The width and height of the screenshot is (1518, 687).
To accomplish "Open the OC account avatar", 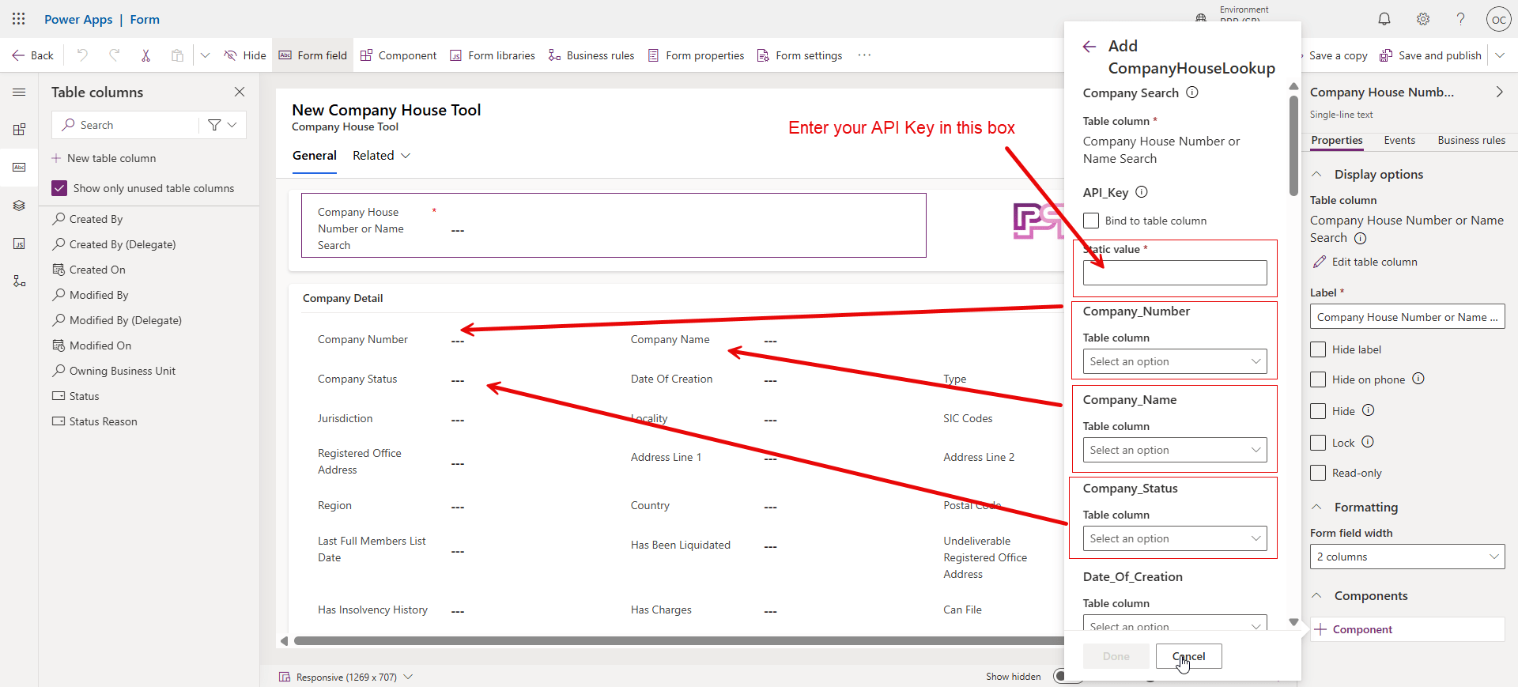I will click(x=1499, y=19).
